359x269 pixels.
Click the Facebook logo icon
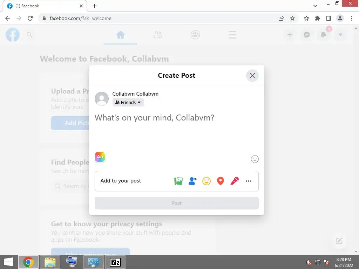tap(13, 35)
